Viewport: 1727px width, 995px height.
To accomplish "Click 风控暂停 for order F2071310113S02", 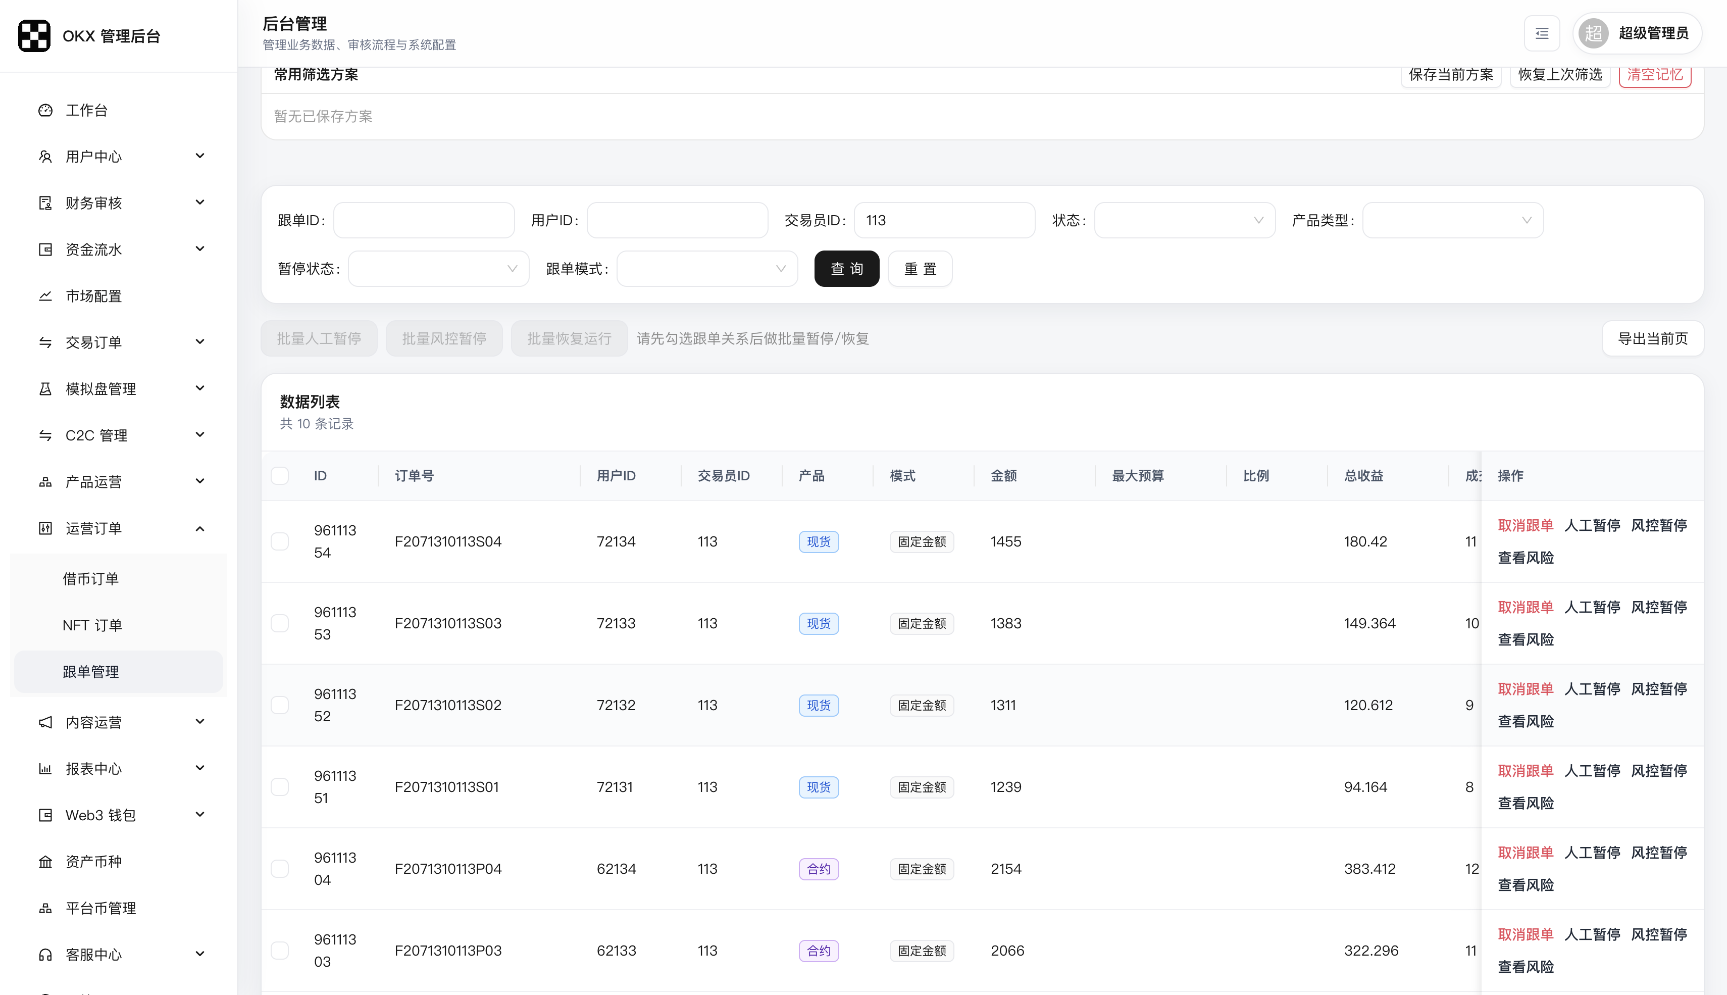I will pyautogui.click(x=1659, y=689).
